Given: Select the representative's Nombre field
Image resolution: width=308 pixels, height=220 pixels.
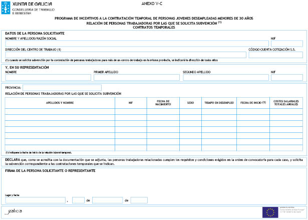Looking at the screenshot, I should coord(48,78).
